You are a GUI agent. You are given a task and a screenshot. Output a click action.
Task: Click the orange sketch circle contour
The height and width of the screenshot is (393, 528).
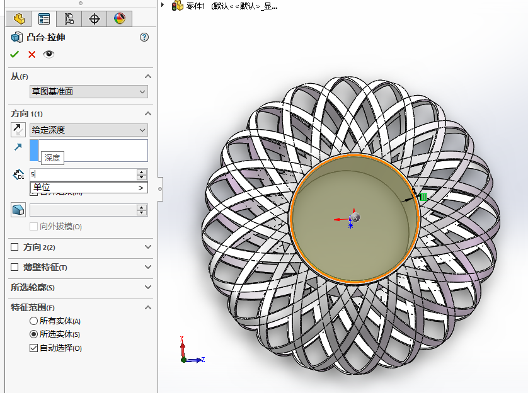[355, 155]
